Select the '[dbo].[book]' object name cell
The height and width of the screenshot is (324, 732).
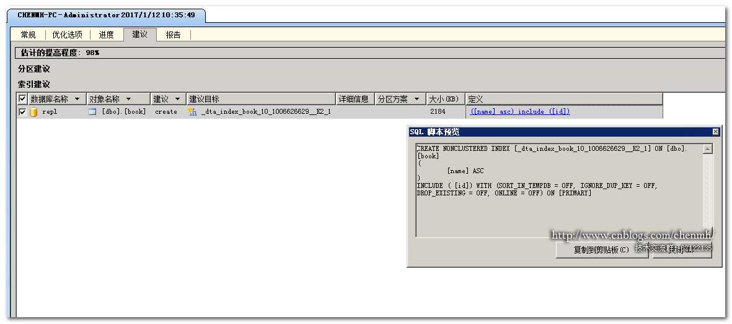coord(124,112)
